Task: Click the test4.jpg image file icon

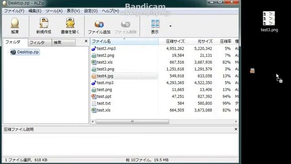Action: (x=94, y=76)
